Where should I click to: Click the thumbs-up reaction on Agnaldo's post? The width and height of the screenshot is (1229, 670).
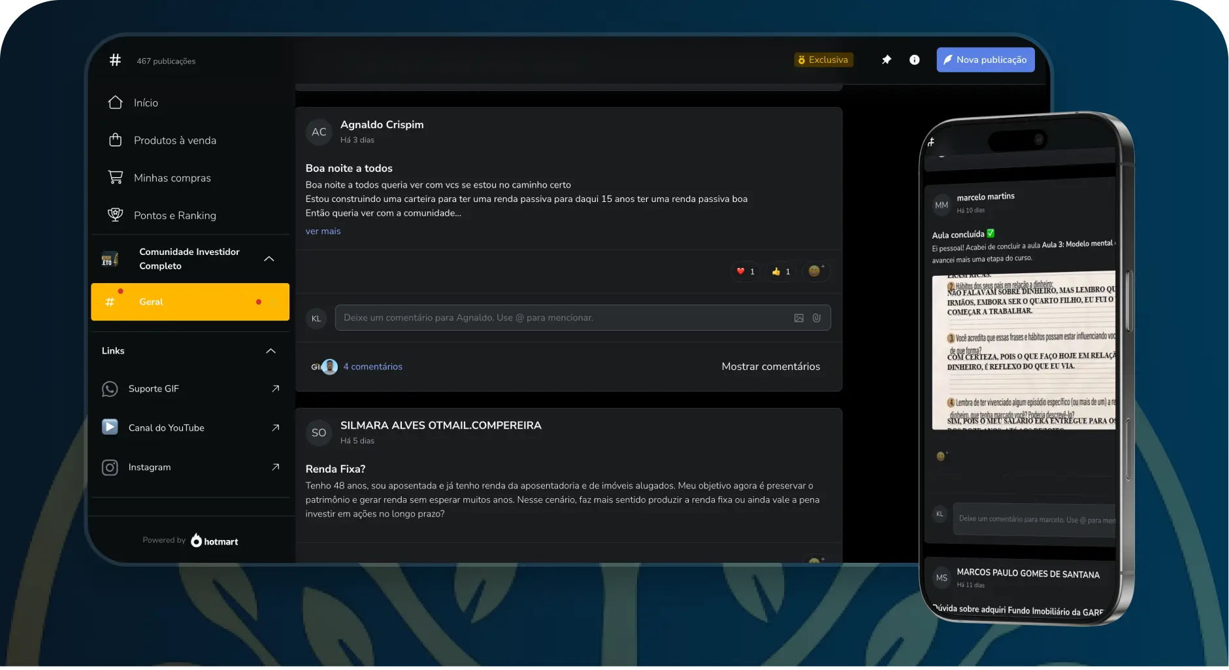(x=781, y=271)
